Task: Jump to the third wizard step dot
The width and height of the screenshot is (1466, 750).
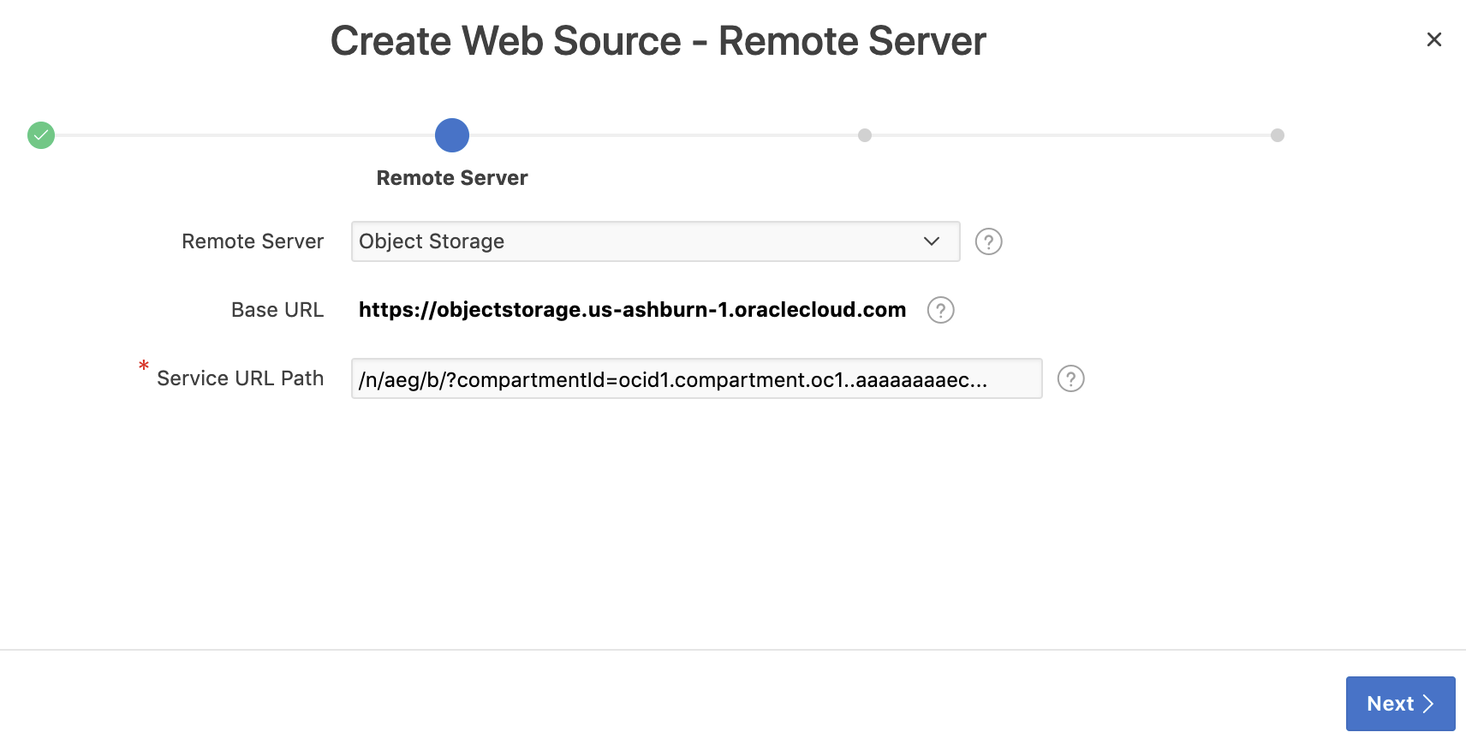Action: click(x=865, y=135)
